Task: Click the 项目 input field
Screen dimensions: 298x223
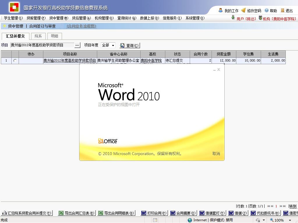Action: (42, 45)
